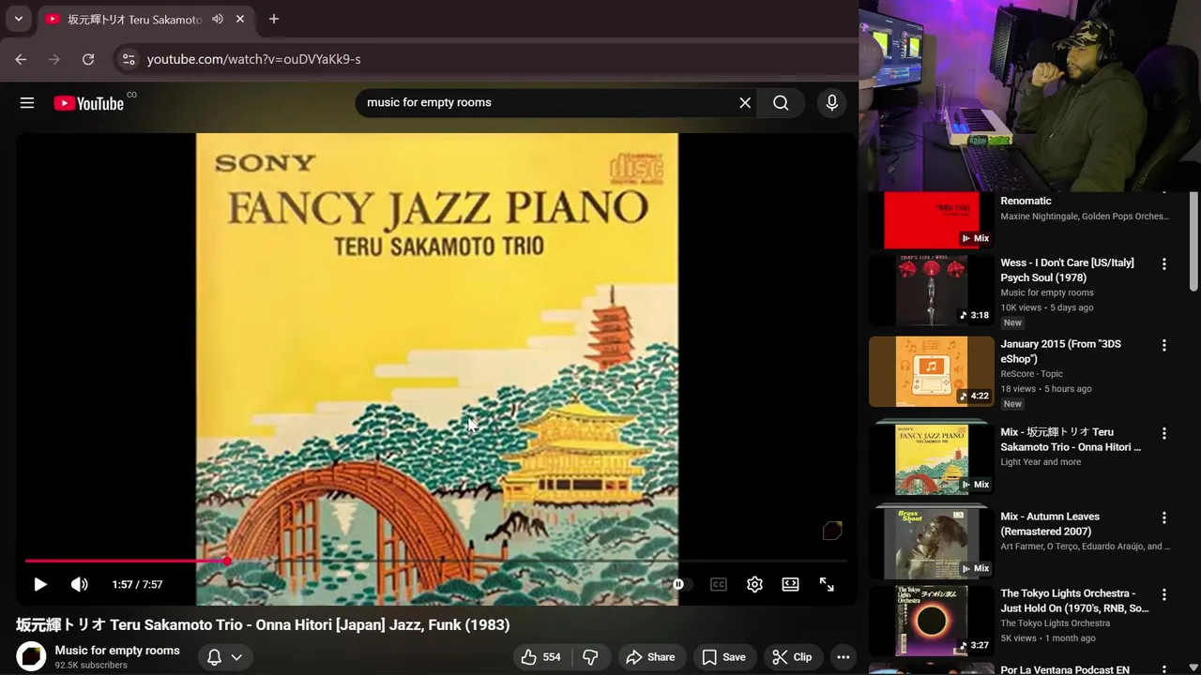Click the video title text
The image size is (1201, 675).
[x=263, y=625]
